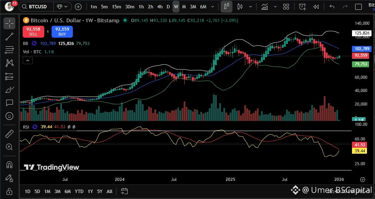375x199 pixels.
Task: Toggle lock all drawing tools
Action: click(x=9, y=191)
